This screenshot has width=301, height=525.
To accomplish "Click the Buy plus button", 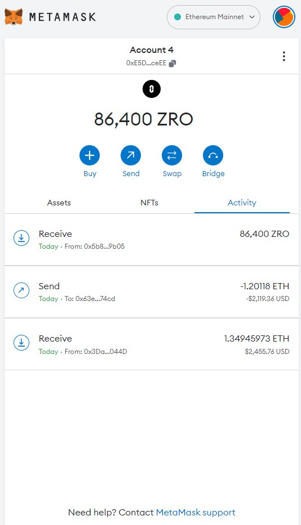I will [x=90, y=155].
